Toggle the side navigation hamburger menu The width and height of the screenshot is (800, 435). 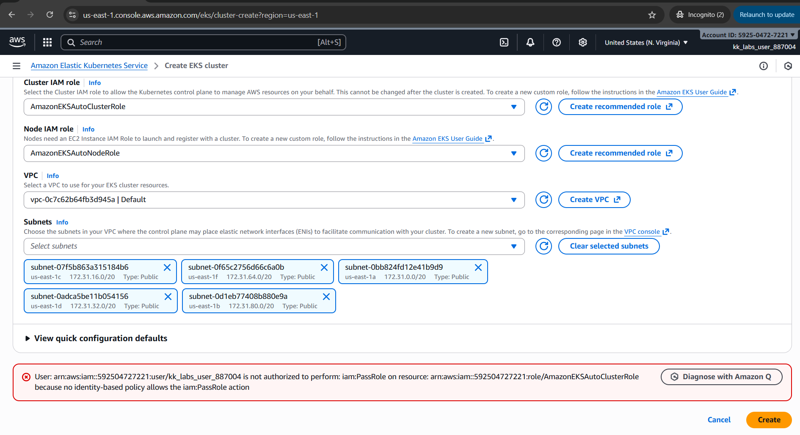click(x=17, y=66)
